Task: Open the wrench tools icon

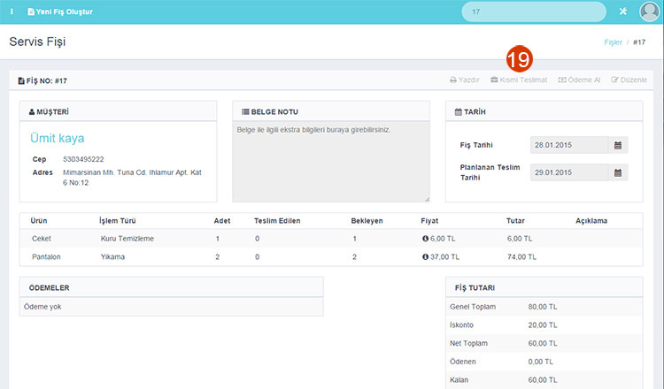Action: [x=623, y=11]
